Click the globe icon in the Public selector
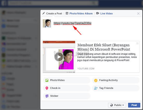The width and height of the screenshot is (143, 110). 111,105
